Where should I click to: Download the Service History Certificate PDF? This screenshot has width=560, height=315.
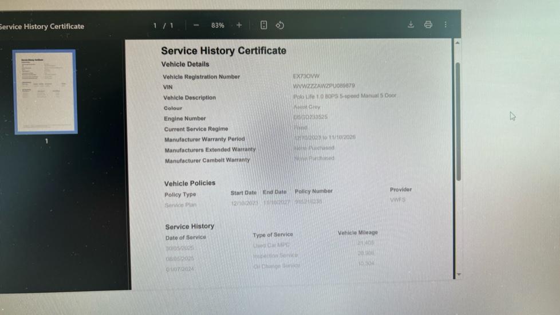411,24
